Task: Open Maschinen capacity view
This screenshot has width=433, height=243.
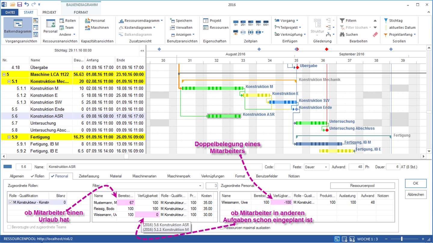Action: pyautogui.click(x=97, y=27)
